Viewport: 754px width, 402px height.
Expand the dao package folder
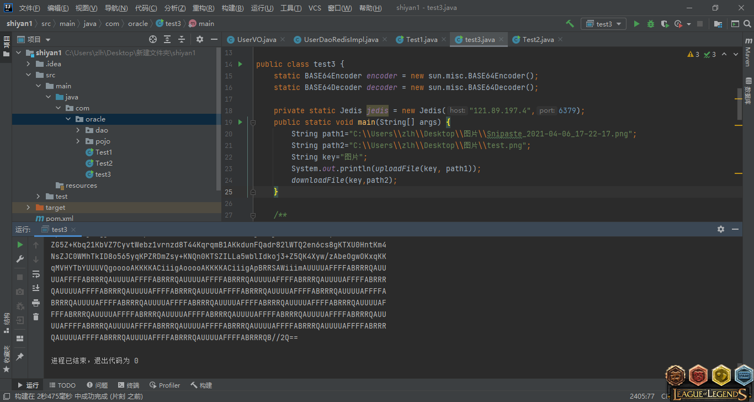point(78,130)
